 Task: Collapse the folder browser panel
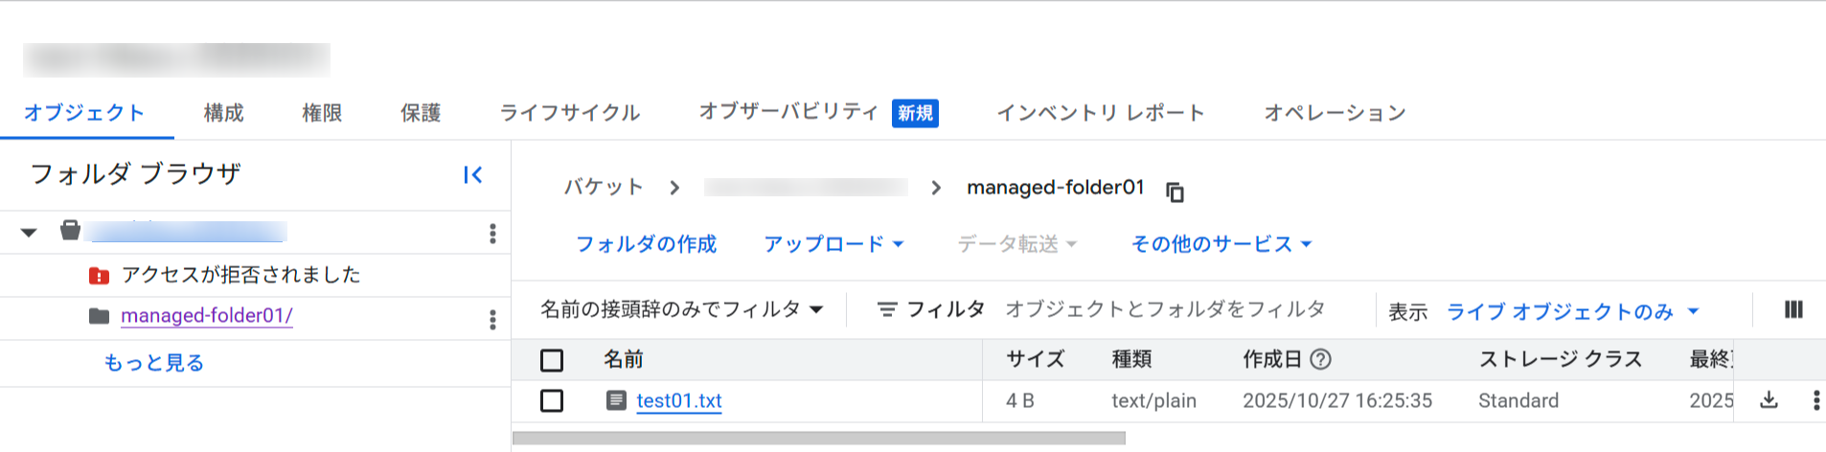click(472, 175)
